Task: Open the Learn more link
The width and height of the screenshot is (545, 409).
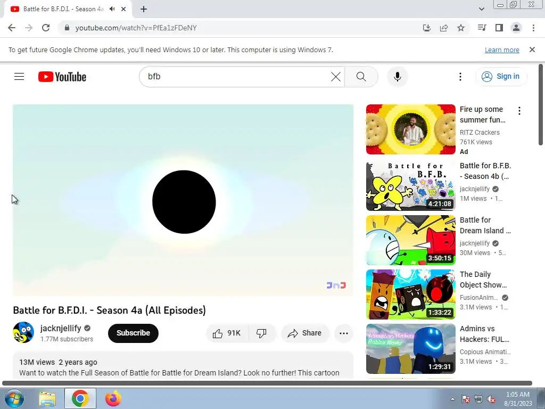Action: (502, 50)
